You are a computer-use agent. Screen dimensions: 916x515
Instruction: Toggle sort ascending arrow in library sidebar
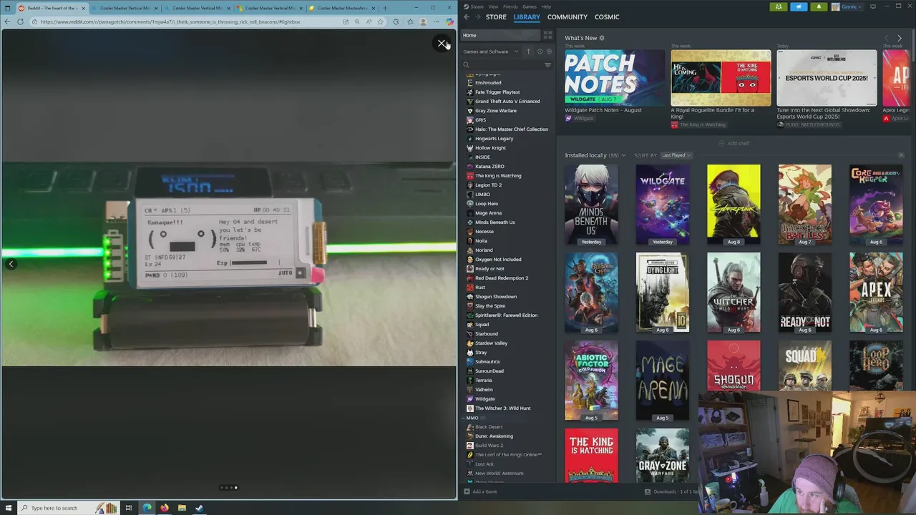pyautogui.click(x=529, y=51)
